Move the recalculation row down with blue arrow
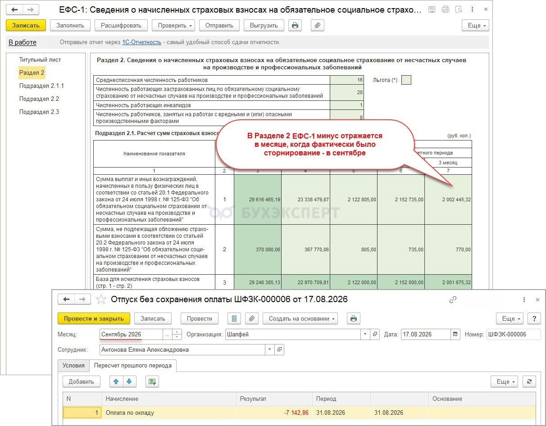The image size is (546, 426). 129,381
